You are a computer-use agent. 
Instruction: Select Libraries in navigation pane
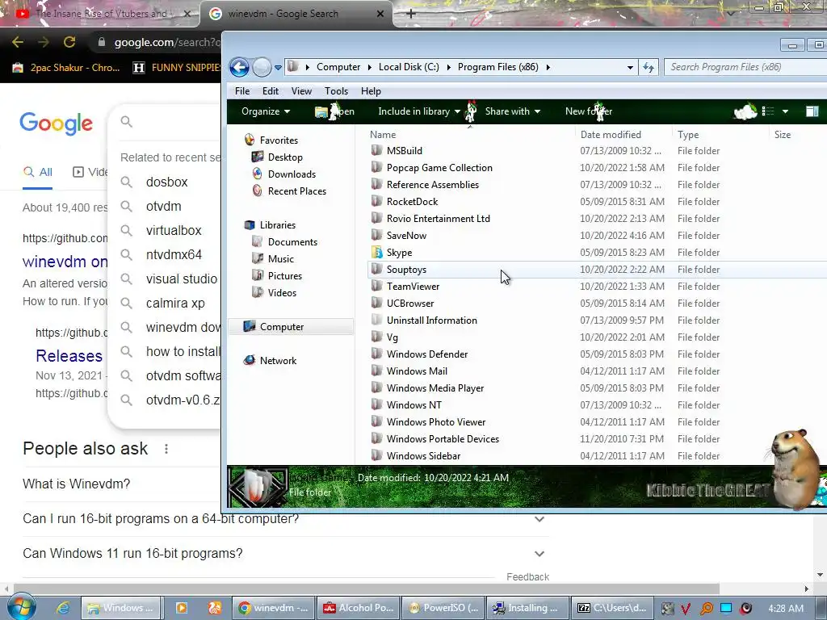pyautogui.click(x=278, y=225)
